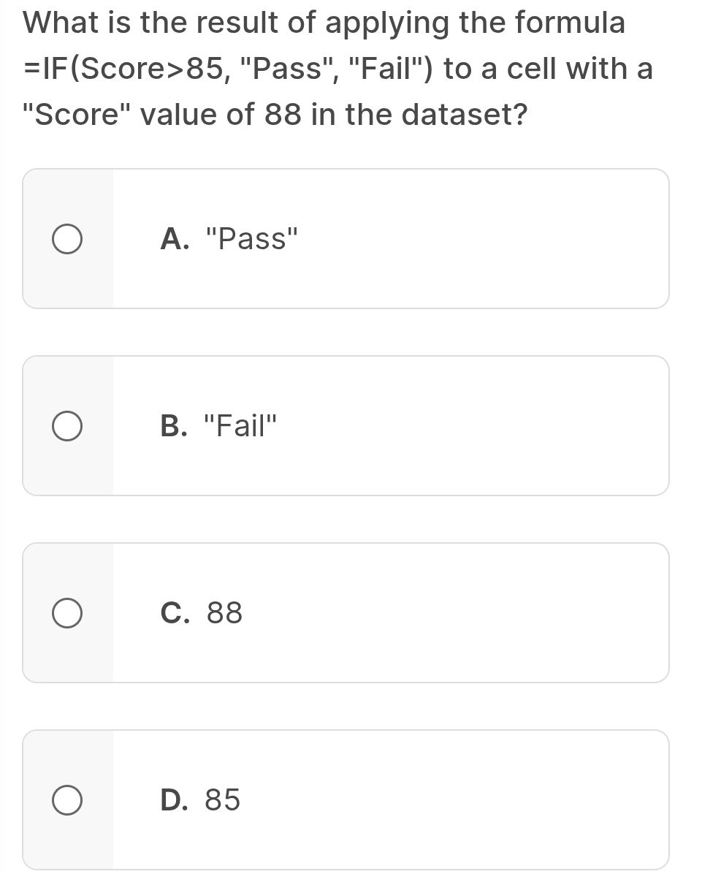Image resolution: width=721 pixels, height=874 pixels.
Task: Click the word "Score" in quotes in question
Action: (x=76, y=115)
